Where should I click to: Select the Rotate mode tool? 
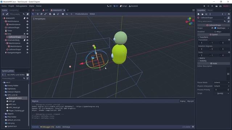[41, 14]
